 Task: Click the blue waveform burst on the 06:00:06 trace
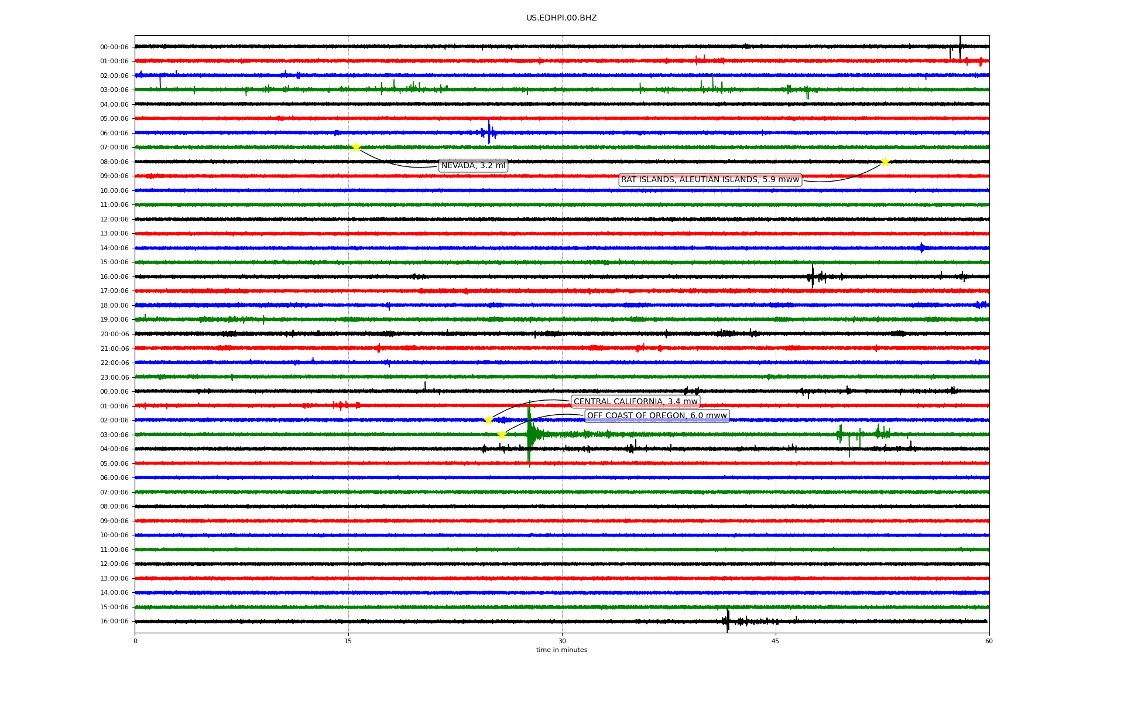pos(489,132)
